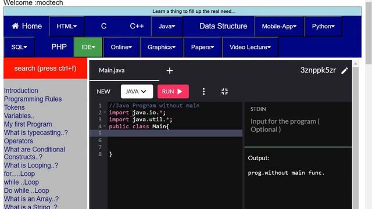Click the NEW button in editor
The width and height of the screenshot is (372, 209).
click(x=103, y=92)
